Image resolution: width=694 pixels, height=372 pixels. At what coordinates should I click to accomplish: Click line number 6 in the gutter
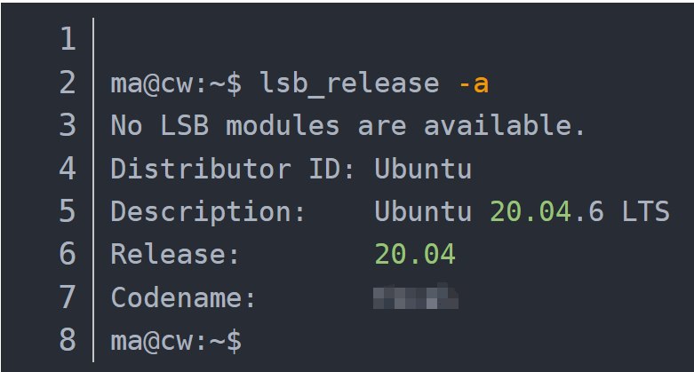tap(68, 255)
